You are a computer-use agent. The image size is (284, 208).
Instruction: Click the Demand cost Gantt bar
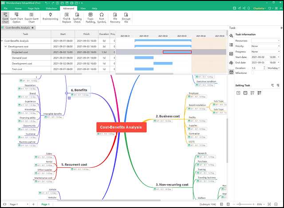coord(144,58)
